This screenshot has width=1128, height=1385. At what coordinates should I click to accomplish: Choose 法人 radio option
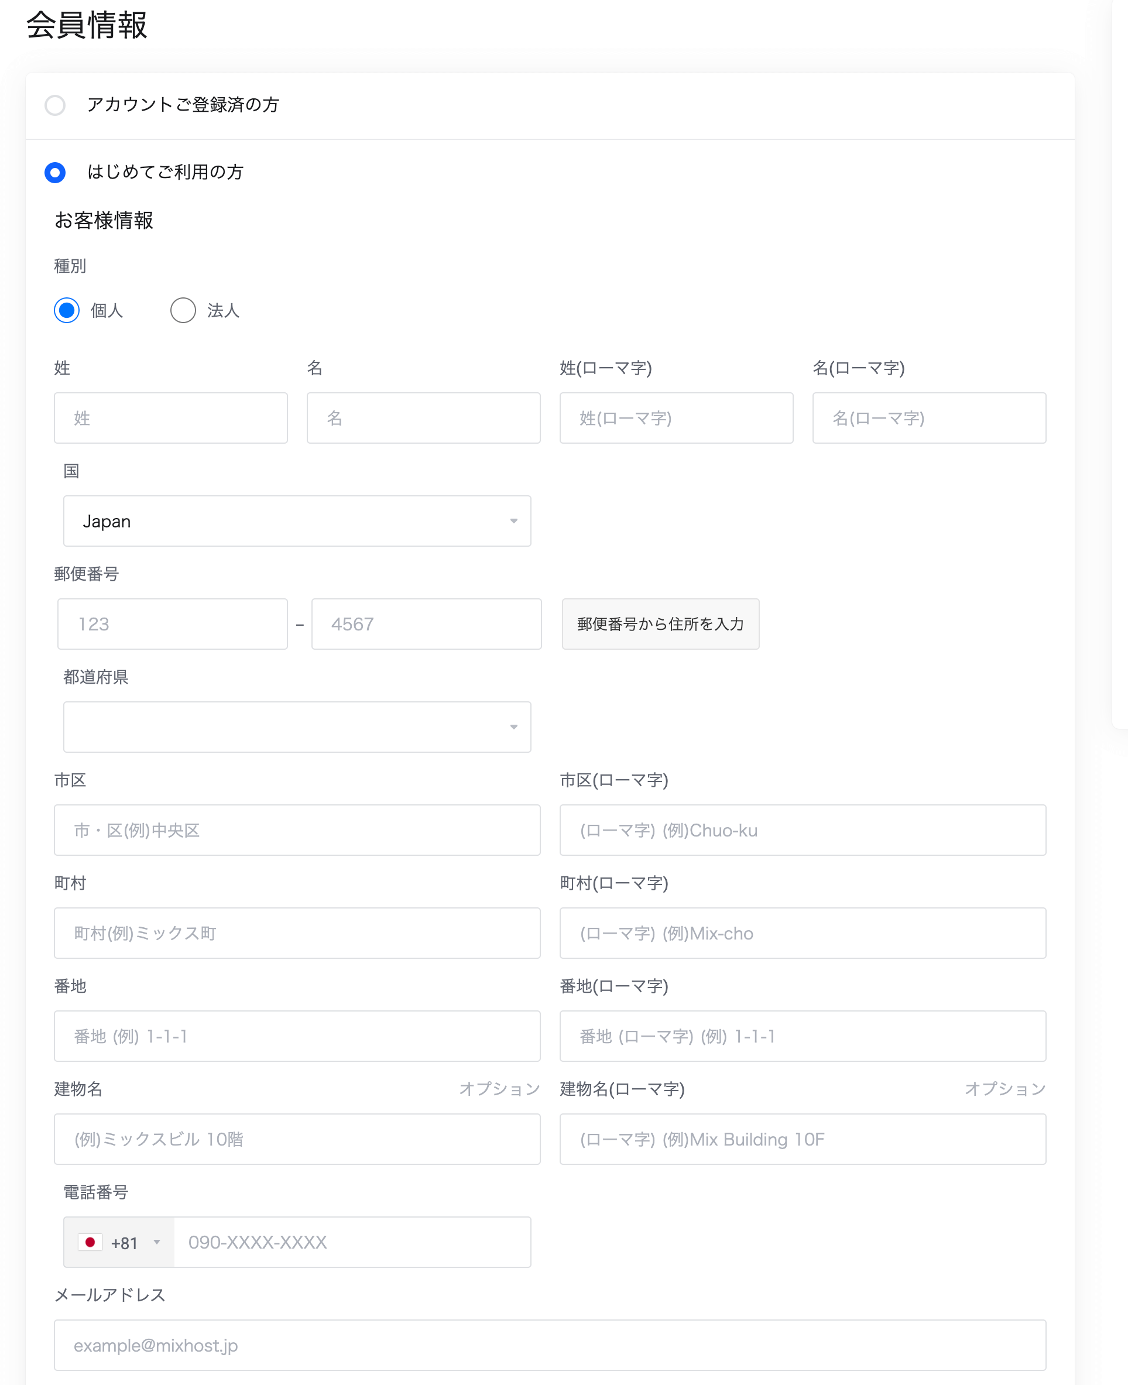point(183,310)
